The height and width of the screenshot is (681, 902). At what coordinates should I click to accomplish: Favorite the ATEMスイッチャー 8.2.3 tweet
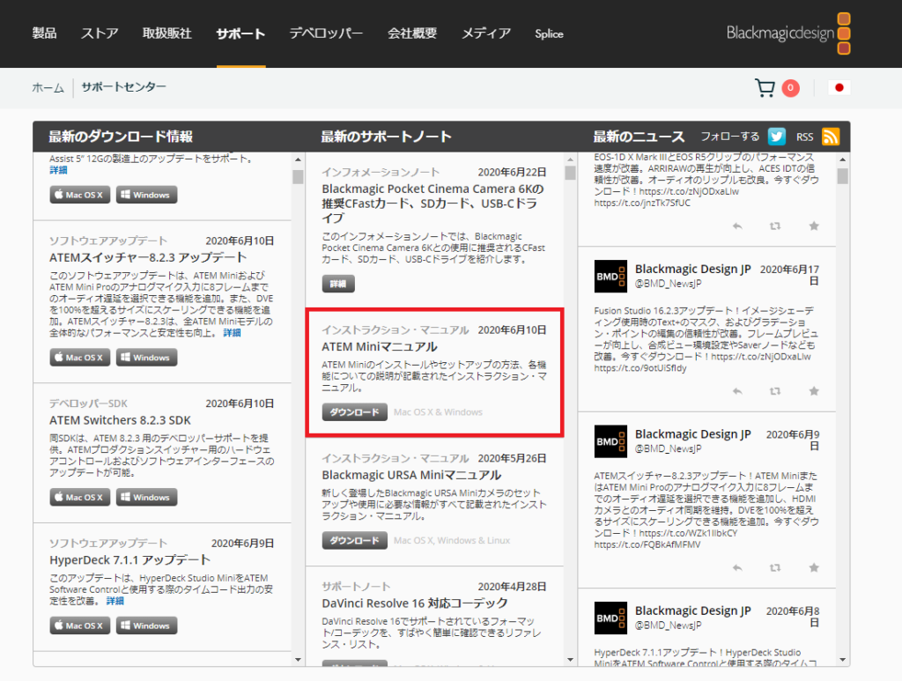coord(813,567)
